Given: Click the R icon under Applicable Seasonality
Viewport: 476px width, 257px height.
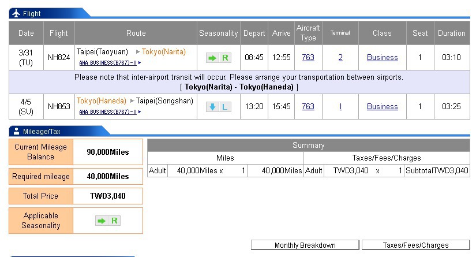Looking at the screenshot, I should pyautogui.click(x=114, y=221).
